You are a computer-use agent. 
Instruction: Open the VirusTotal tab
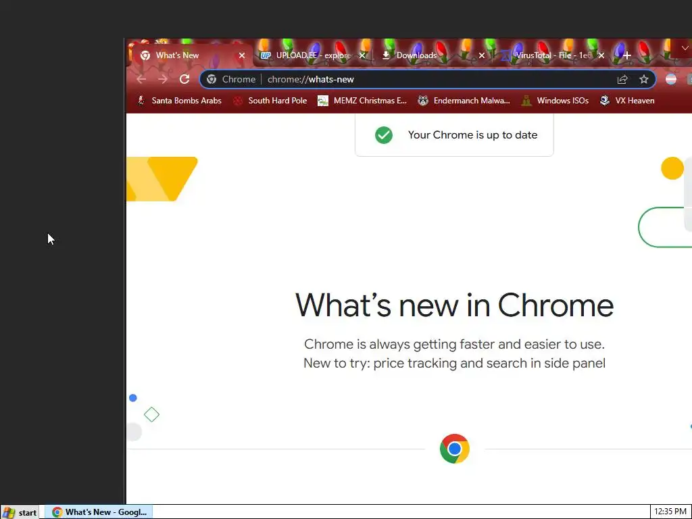coord(552,55)
